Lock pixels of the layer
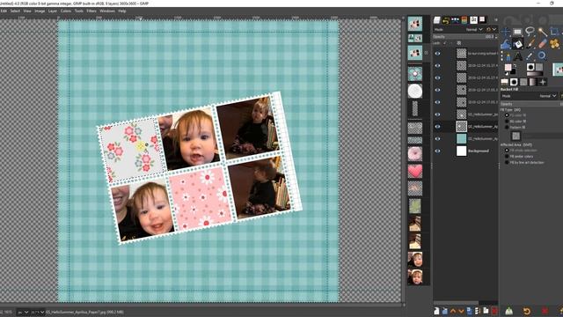Screen dimensions: 563x317 (445, 43)
